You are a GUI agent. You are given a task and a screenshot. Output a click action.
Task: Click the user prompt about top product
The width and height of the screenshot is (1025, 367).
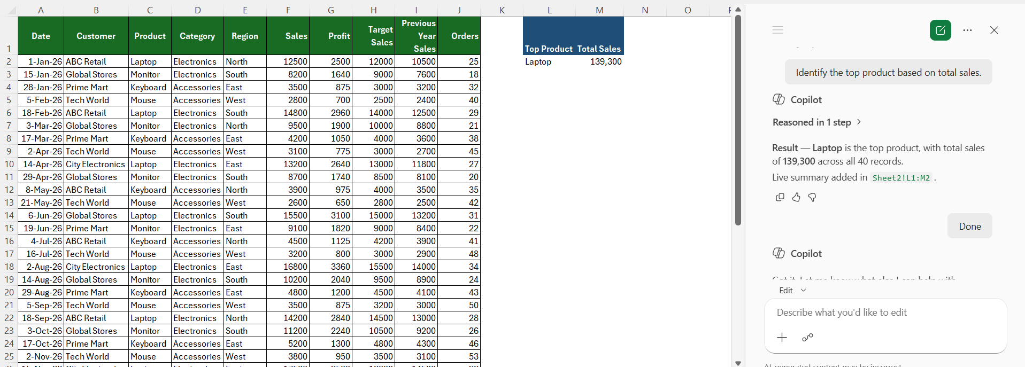click(x=888, y=73)
